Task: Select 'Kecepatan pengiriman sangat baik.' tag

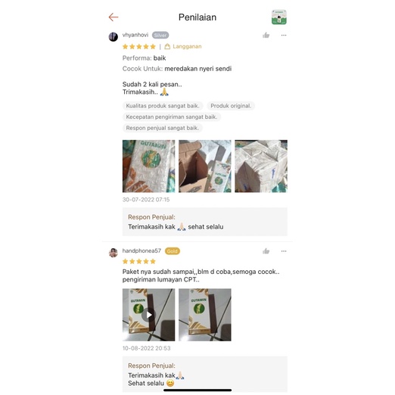Action: coord(172,117)
